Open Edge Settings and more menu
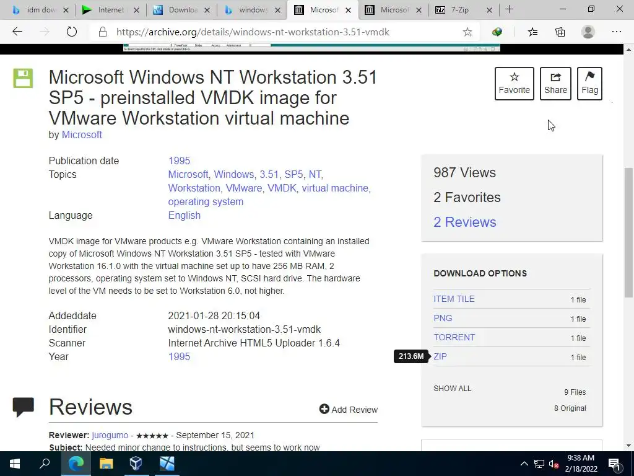This screenshot has height=476, width=634. 616,32
